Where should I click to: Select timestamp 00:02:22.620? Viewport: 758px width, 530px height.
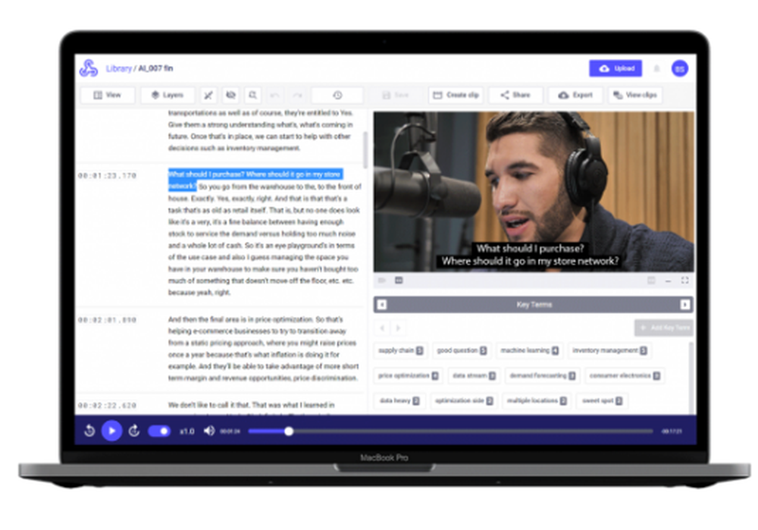tap(107, 406)
